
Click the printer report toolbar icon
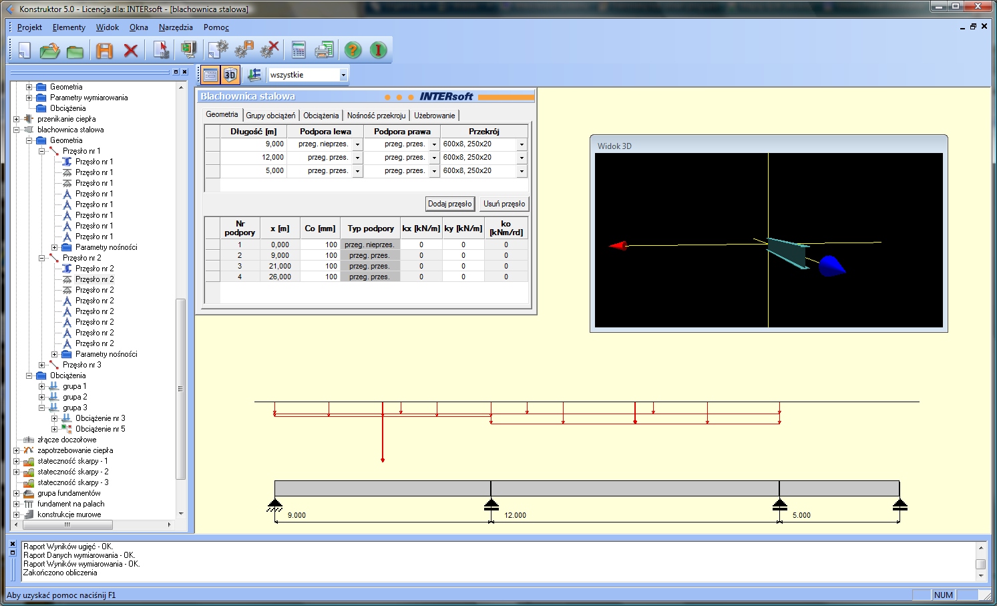tap(324, 50)
